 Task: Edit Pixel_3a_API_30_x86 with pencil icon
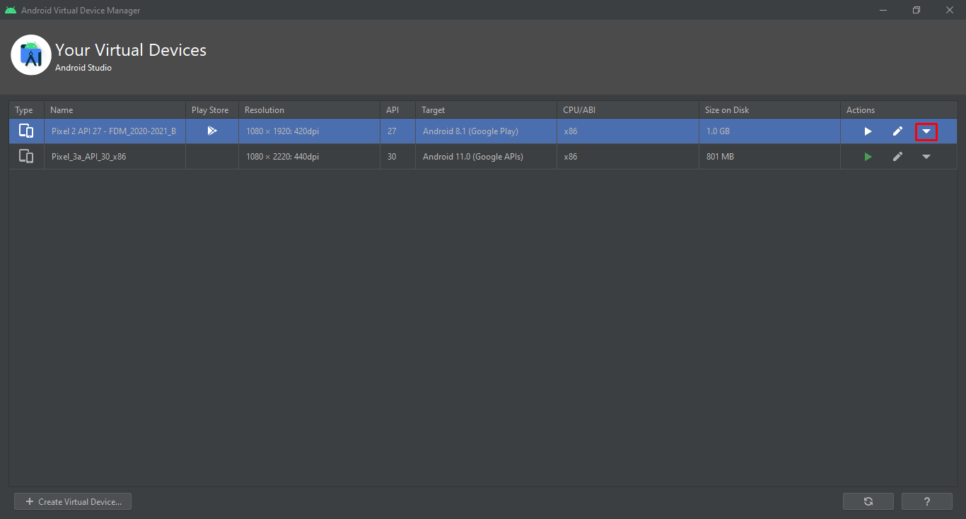[897, 157]
